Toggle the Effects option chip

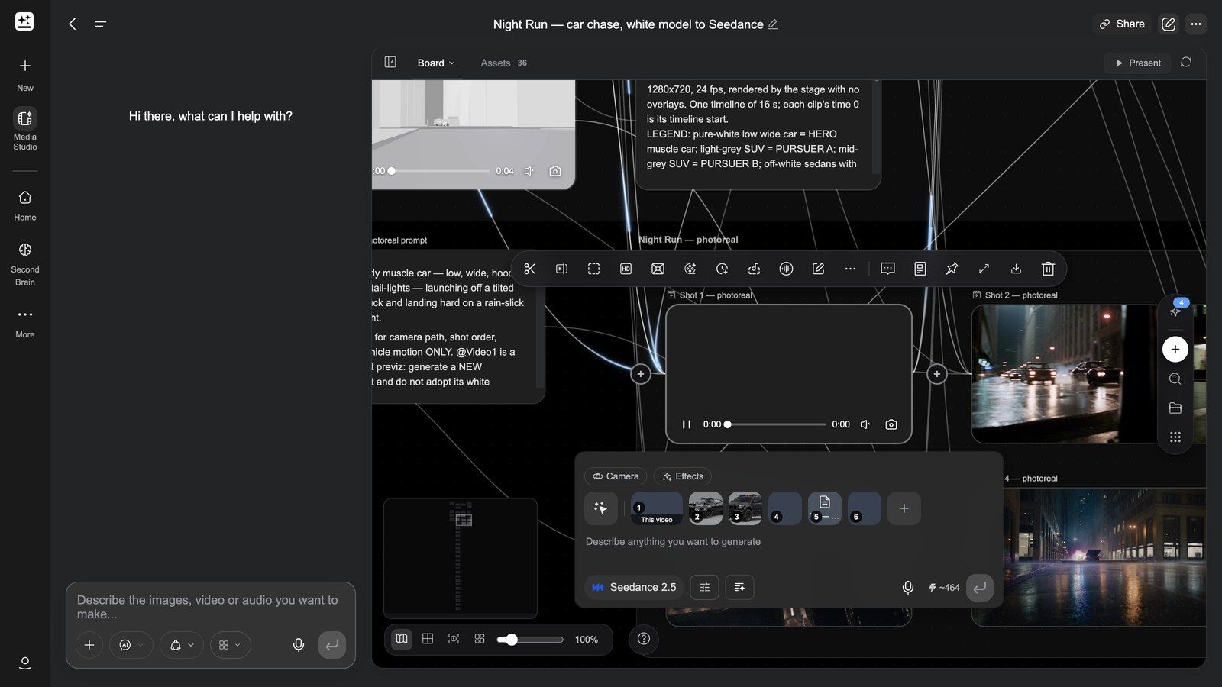pos(682,476)
